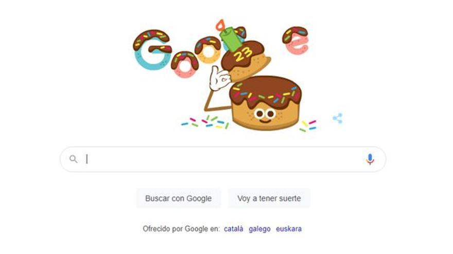Click the Buscar con Google button
The image size is (453, 254).
178,199
